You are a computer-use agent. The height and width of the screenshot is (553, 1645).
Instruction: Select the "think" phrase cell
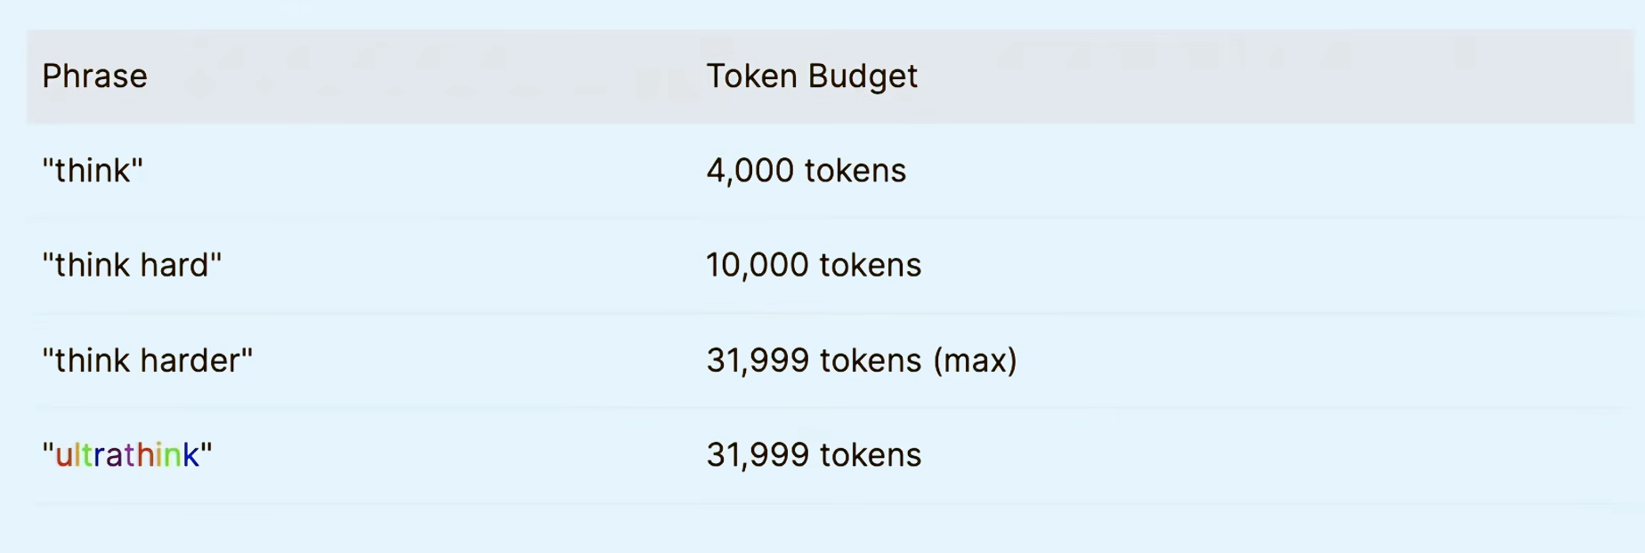pos(93,170)
